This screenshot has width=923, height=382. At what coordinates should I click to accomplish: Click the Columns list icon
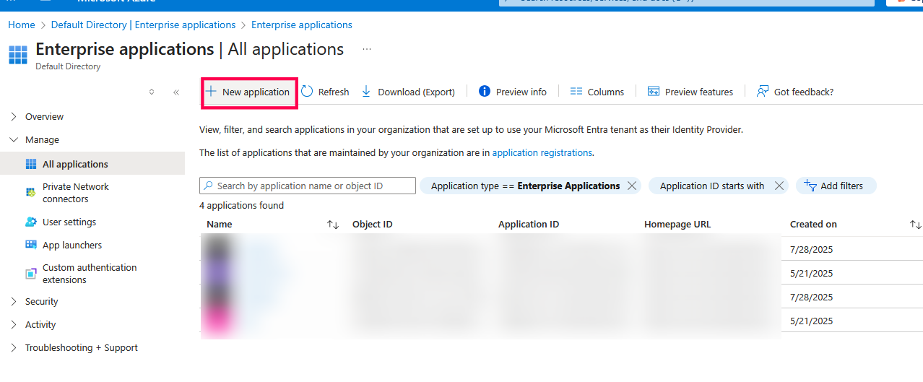tap(576, 92)
